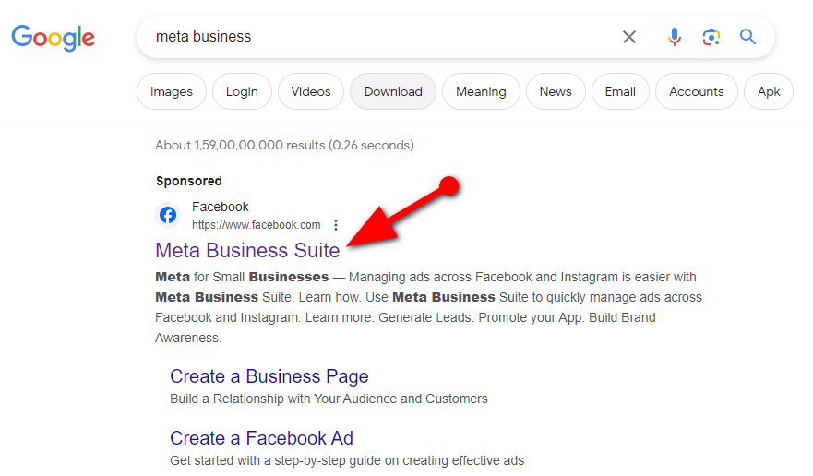Select the Email filter chip
The image size is (813, 476).
620,91
